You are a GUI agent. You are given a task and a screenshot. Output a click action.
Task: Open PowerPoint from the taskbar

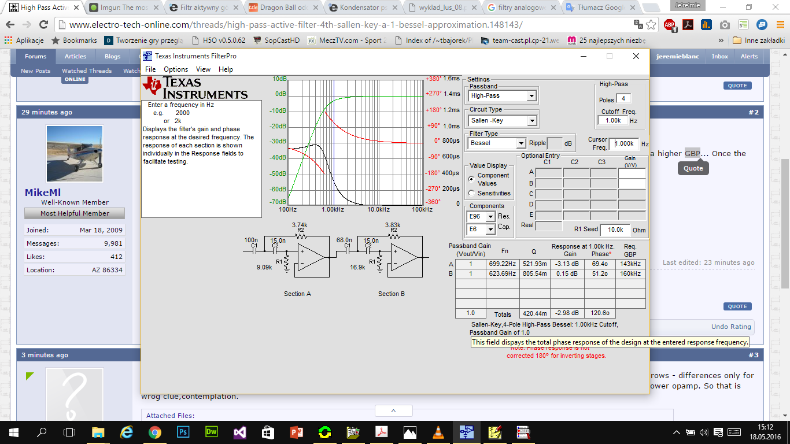pos(297,432)
